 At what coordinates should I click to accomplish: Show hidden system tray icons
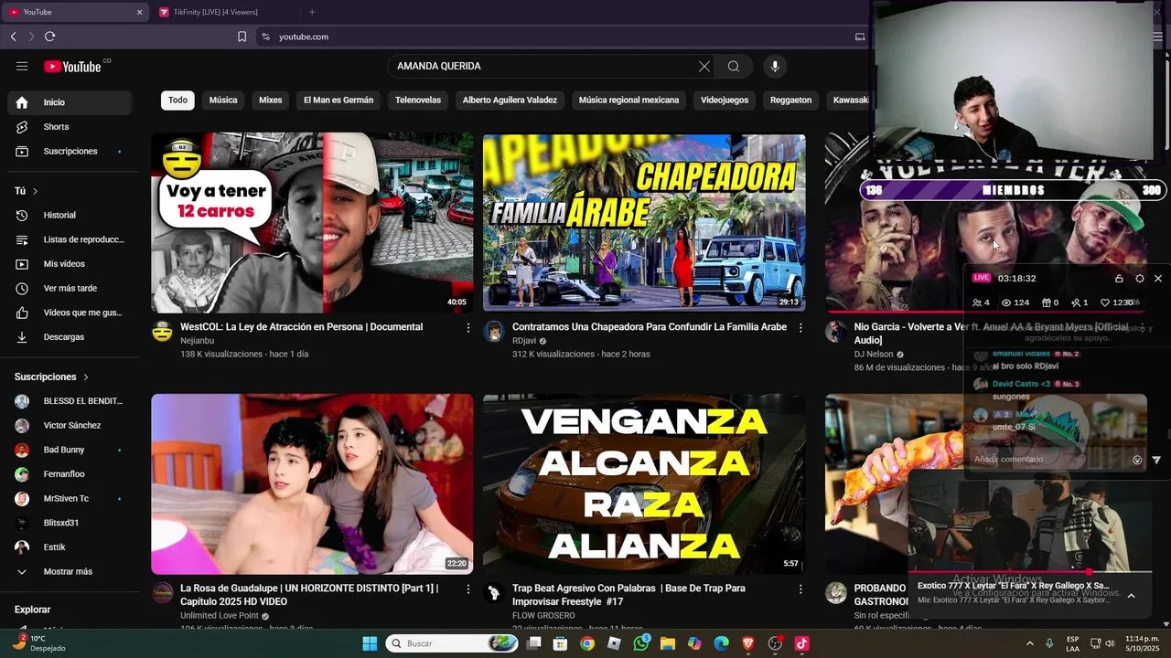[1029, 643]
